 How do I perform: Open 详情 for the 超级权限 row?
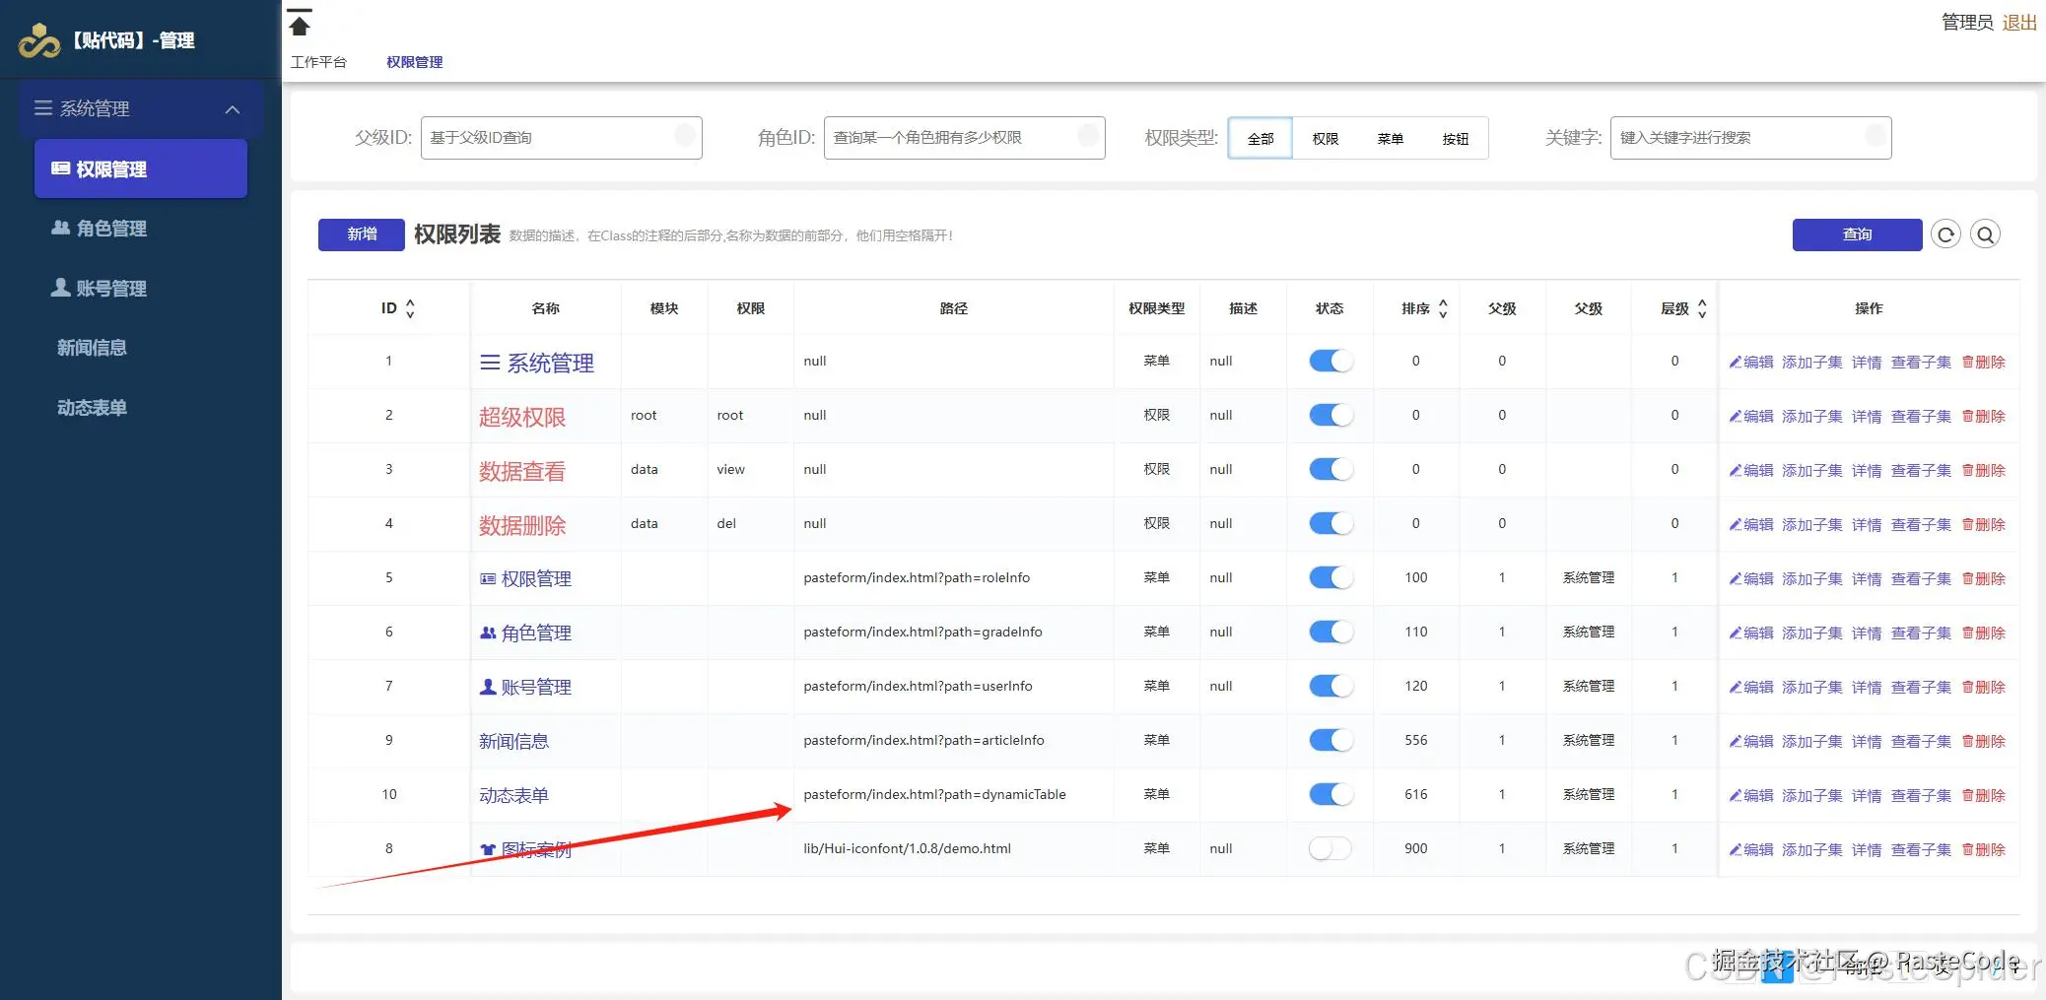tap(1867, 417)
